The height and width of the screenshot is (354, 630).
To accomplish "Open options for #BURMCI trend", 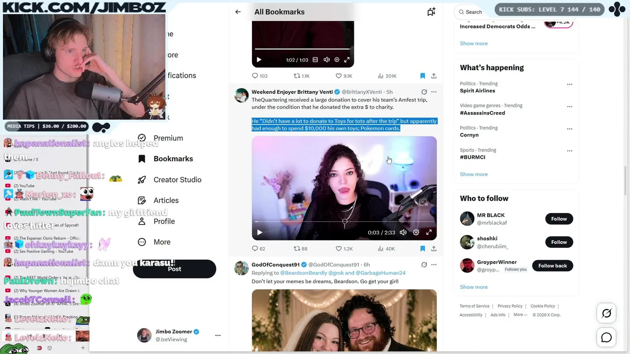I will [x=569, y=151].
